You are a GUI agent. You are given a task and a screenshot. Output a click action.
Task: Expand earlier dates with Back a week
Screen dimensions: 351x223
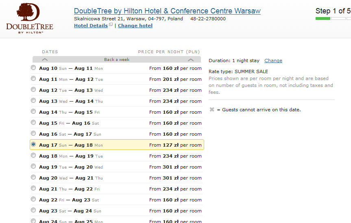tap(117, 59)
